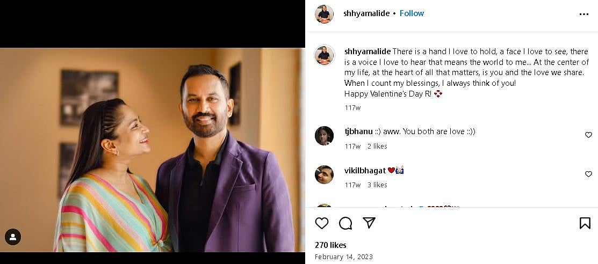The height and width of the screenshot is (264, 598).
Task: View 3 likes on vikilbhagat's comment
Action: [377, 185]
